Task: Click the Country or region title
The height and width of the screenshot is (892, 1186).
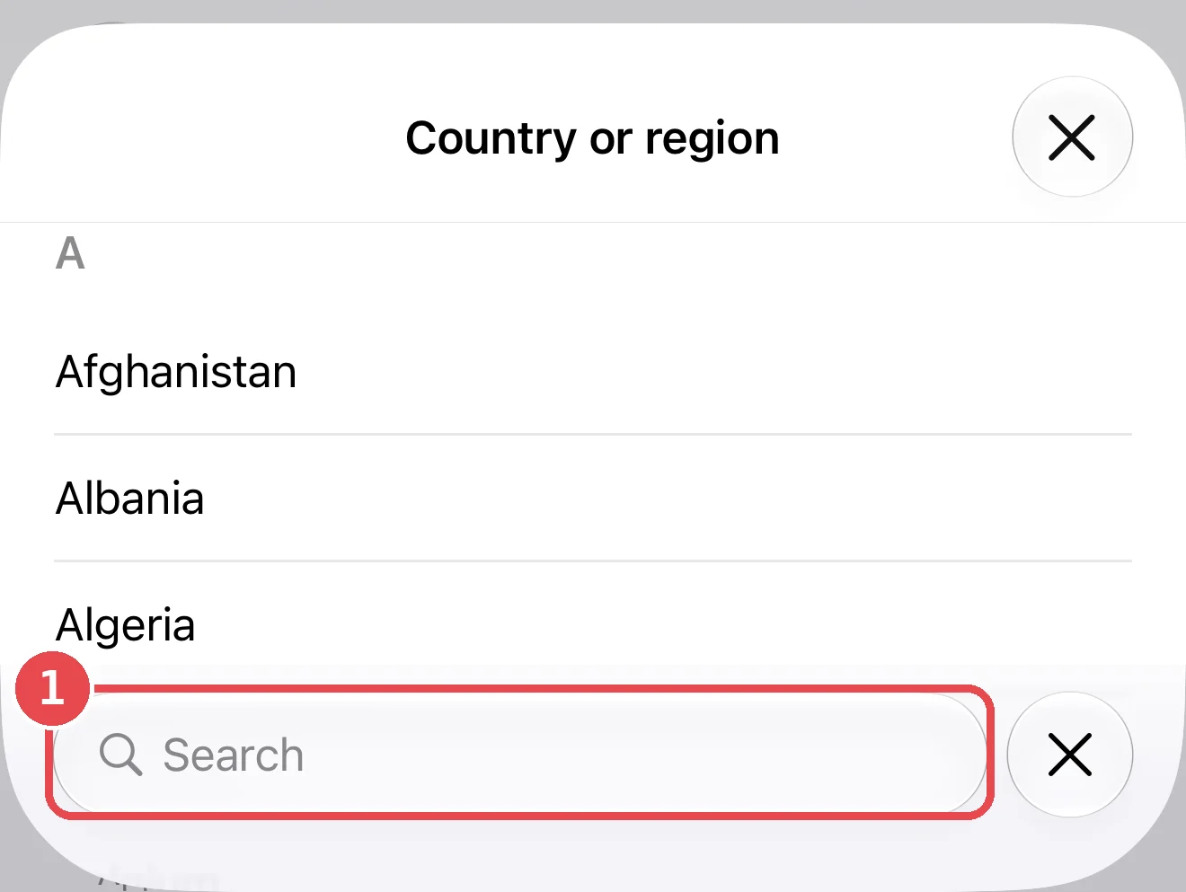Action: coord(592,138)
